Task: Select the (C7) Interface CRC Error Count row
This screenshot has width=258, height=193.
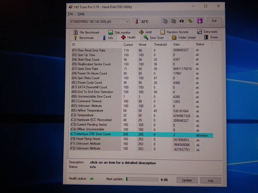Action: tap(142, 135)
